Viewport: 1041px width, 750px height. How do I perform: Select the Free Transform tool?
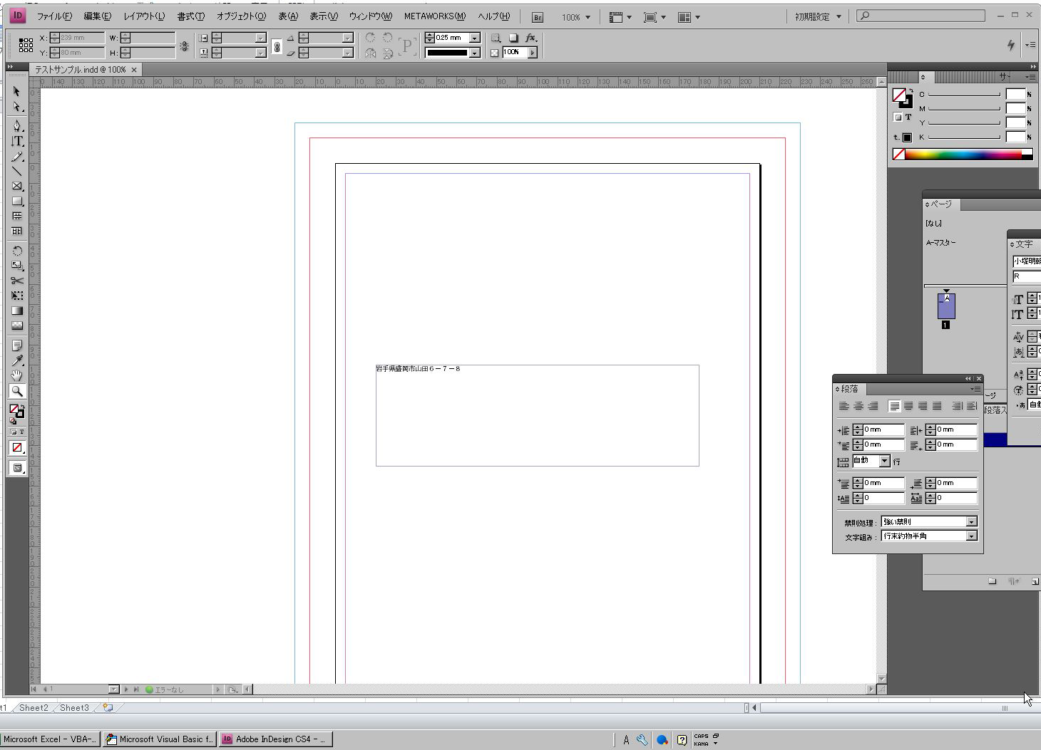(17, 296)
